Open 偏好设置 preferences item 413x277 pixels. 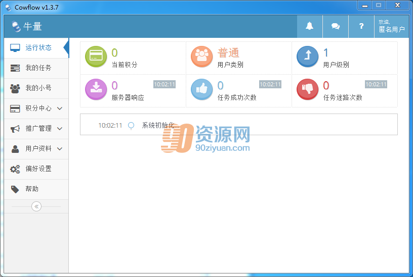[x=36, y=169]
